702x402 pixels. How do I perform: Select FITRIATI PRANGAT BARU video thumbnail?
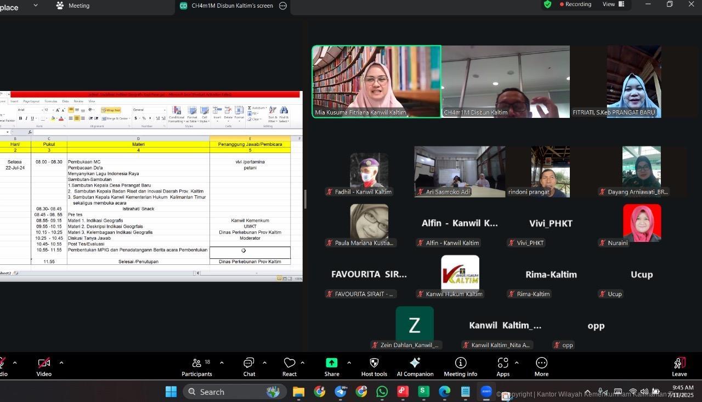(634, 81)
